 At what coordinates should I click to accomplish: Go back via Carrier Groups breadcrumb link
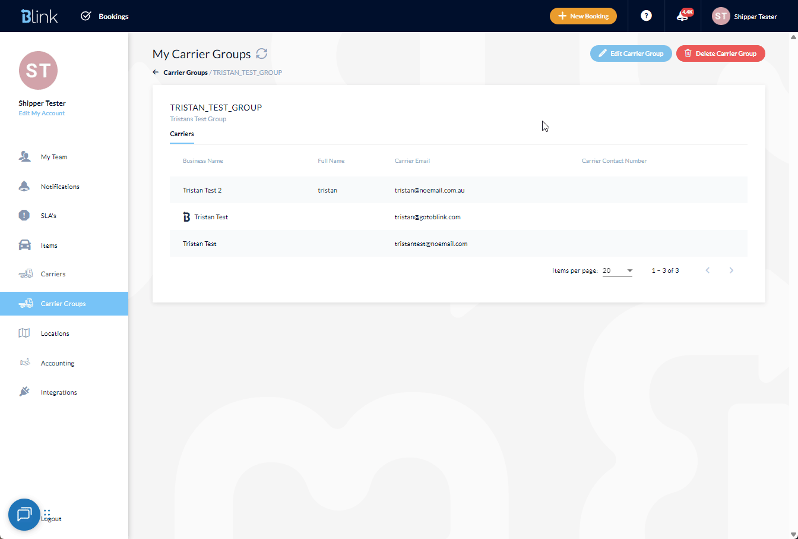[185, 73]
